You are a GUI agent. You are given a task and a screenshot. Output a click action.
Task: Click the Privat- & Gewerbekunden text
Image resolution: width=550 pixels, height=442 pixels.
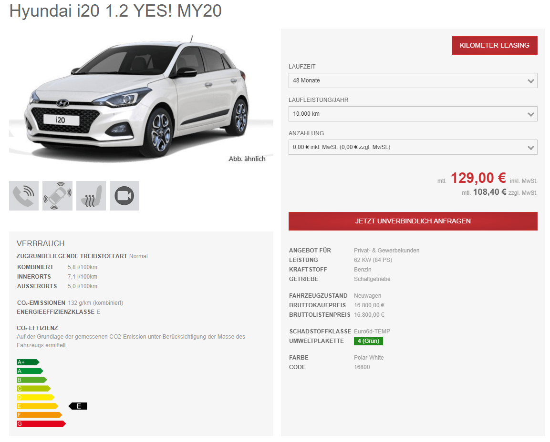click(386, 251)
